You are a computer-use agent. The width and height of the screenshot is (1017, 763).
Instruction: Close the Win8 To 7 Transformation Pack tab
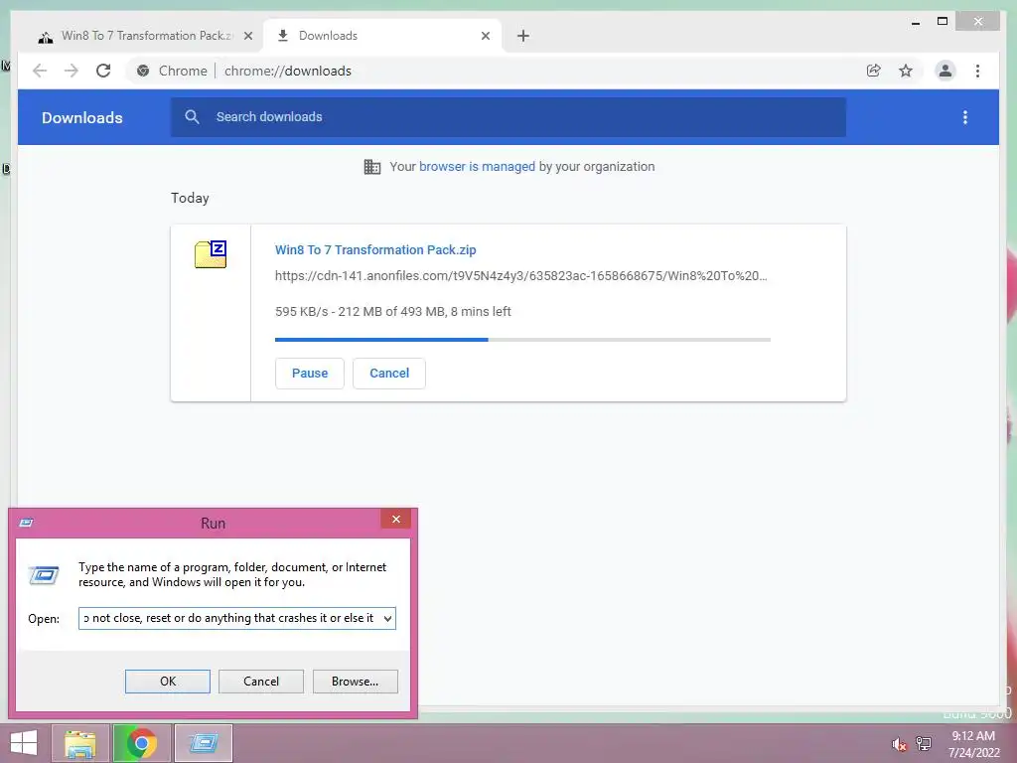coord(247,36)
